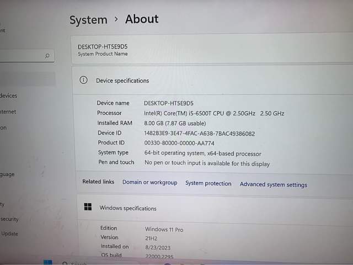
Task: Click the 'No pen or touch input' text
Action: click(x=207, y=163)
